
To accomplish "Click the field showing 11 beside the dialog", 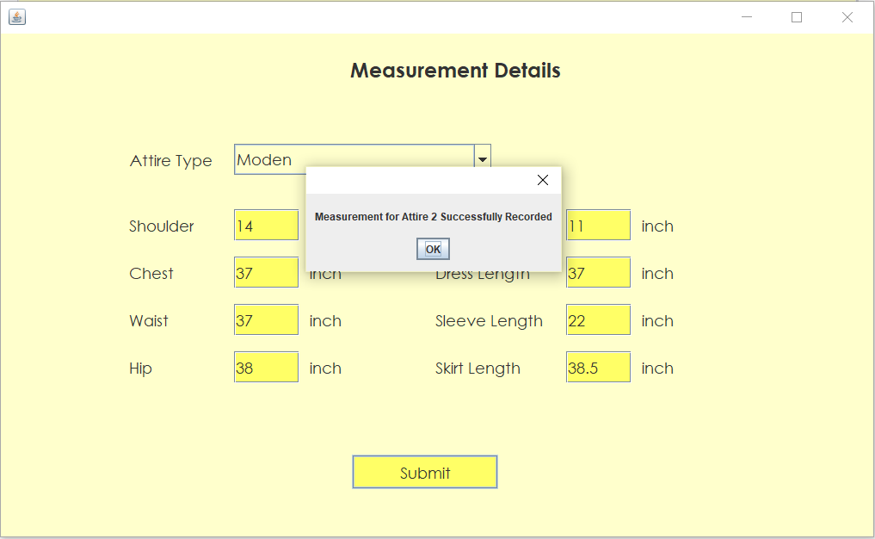I will pos(597,225).
